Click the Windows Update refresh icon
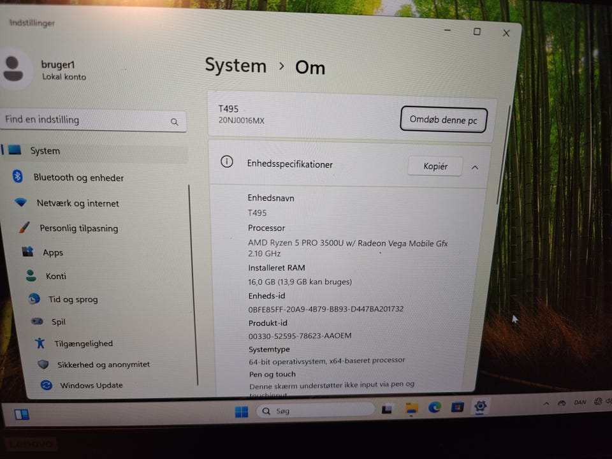Image resolution: width=612 pixels, height=459 pixels. [47, 385]
